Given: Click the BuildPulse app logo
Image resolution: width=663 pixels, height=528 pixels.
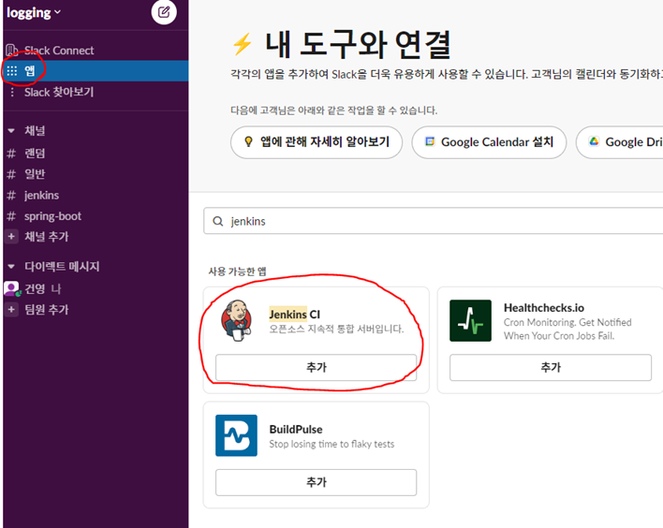Looking at the screenshot, I should [236, 435].
